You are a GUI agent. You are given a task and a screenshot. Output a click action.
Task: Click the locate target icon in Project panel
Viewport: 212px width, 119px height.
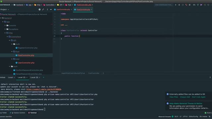[39, 10]
